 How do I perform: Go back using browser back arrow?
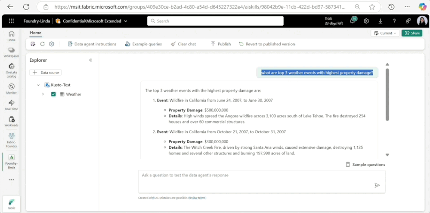point(10,7)
